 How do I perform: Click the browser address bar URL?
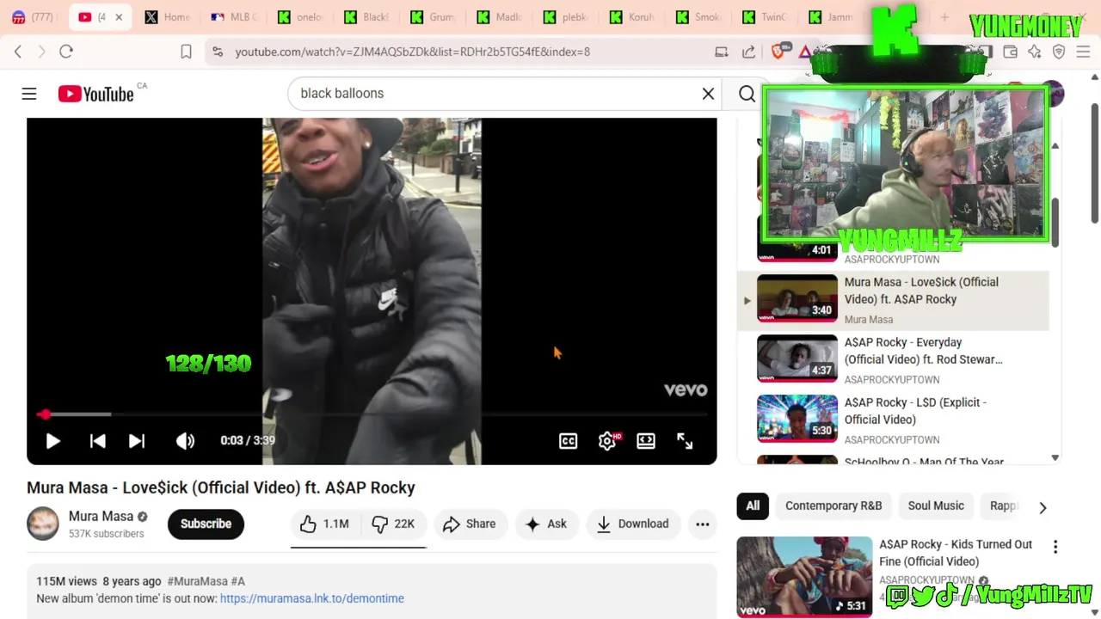click(x=413, y=52)
